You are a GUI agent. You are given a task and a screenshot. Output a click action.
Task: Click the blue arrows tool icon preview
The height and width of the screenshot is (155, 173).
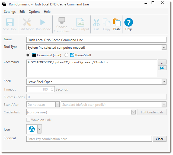coord(32,129)
